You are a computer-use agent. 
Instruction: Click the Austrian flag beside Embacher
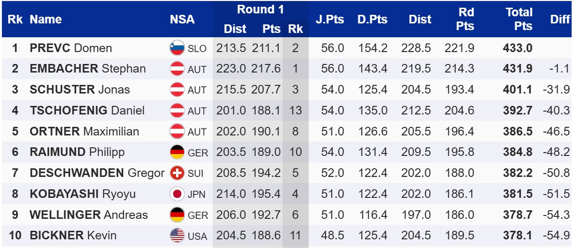[177, 69]
